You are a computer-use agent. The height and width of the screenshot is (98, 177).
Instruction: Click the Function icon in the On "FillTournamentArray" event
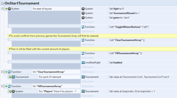tap(9, 86)
